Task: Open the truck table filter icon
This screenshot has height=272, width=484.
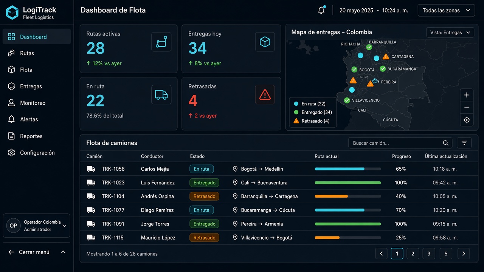Action: point(464,143)
